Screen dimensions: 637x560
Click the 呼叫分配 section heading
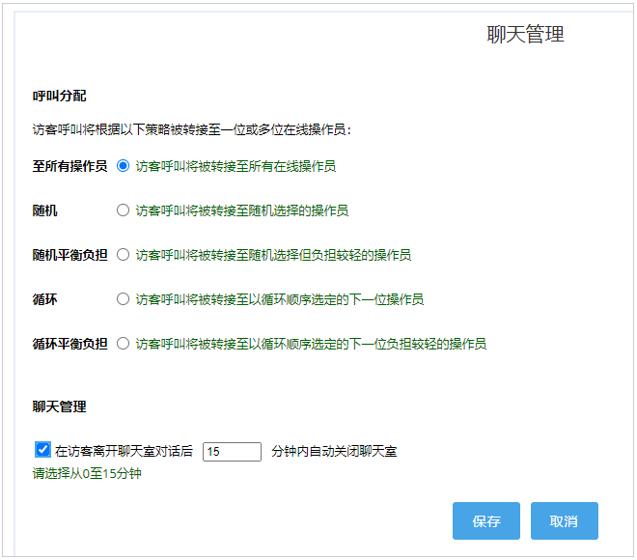click(x=59, y=97)
